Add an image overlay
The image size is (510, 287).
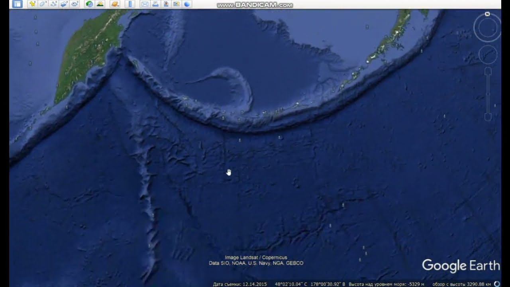(x=64, y=4)
